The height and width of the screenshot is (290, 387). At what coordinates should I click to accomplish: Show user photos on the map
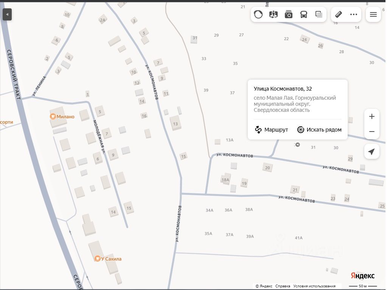(x=289, y=15)
